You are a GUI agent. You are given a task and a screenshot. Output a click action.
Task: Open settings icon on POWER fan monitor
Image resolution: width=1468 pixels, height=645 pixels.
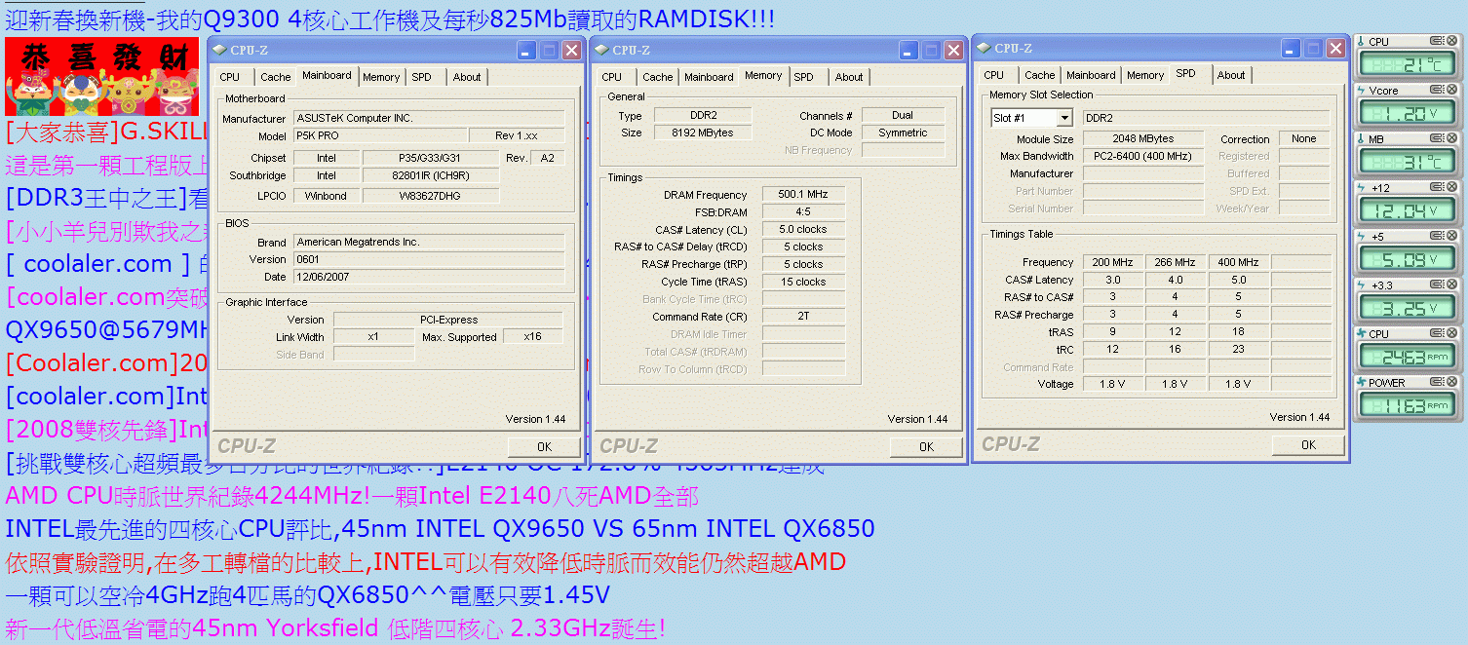(x=1436, y=382)
